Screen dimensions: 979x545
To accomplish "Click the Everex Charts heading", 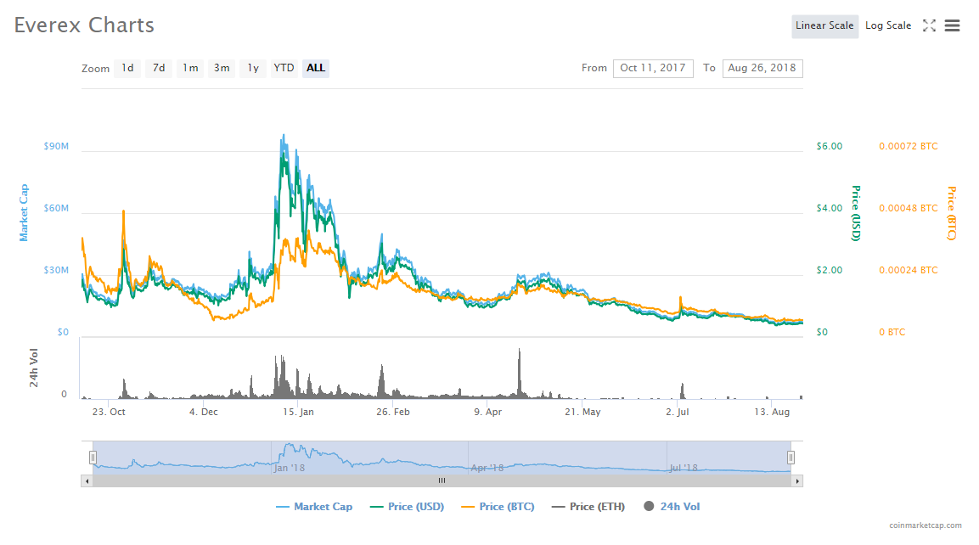I will pos(84,25).
